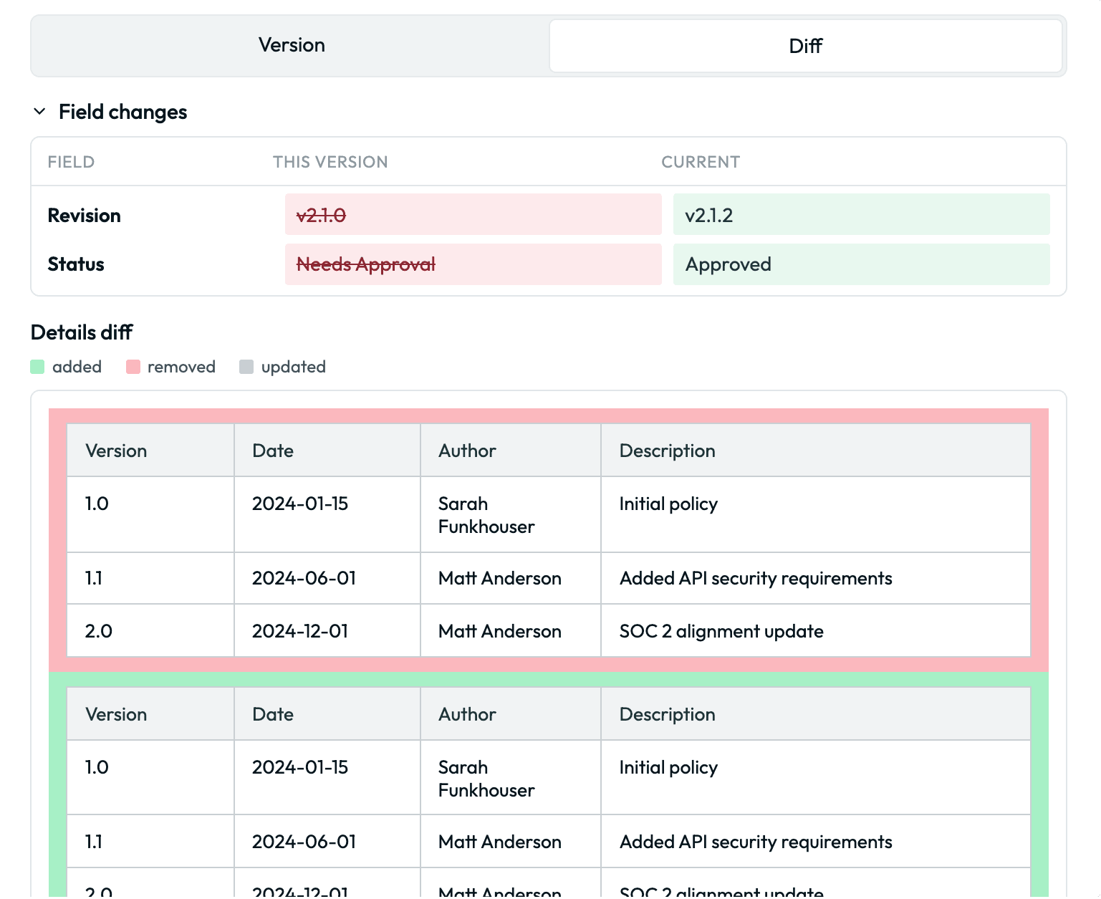Click version 1.1 in added table
Screen dimensions: 1101x899
tap(94, 842)
